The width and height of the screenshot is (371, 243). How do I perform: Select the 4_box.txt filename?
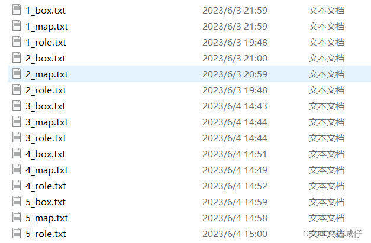(46, 154)
